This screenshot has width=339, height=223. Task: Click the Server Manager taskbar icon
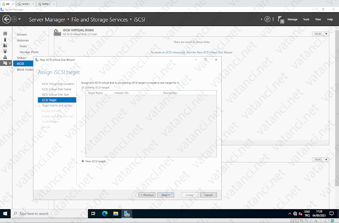(127, 213)
